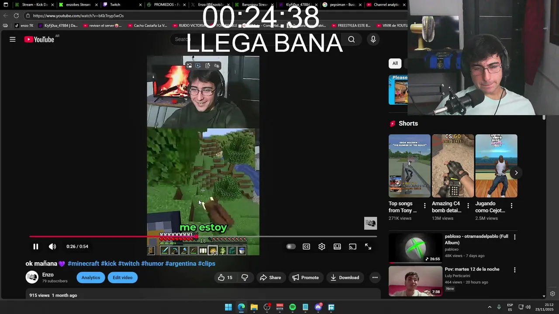
Task: Click the YouTube search magnifier button
Action: point(352,39)
